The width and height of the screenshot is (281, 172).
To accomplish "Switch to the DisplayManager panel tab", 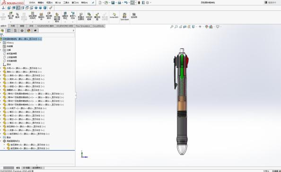I will coord(29,31).
